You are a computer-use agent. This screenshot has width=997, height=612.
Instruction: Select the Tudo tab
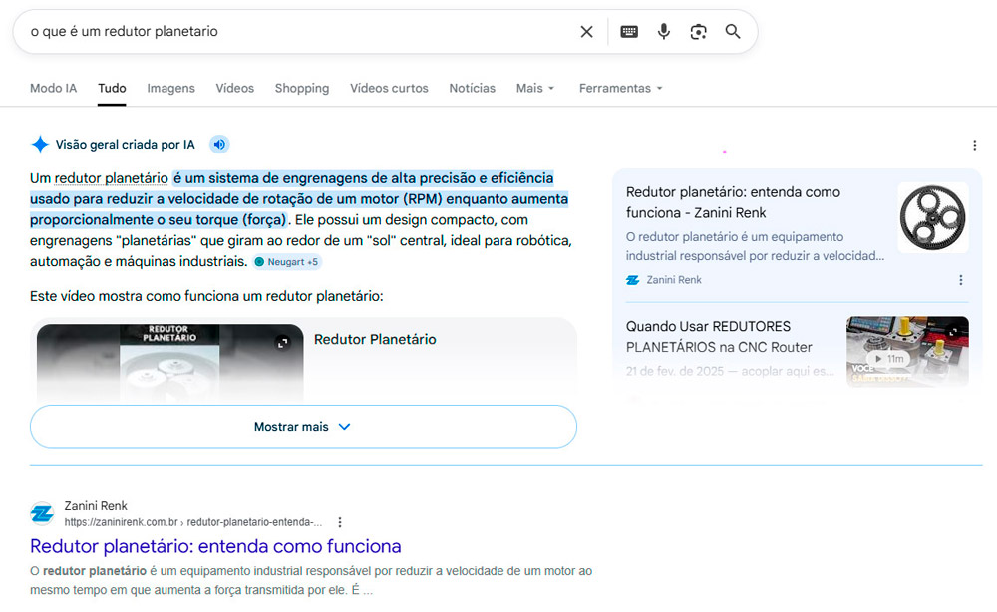[x=112, y=88]
